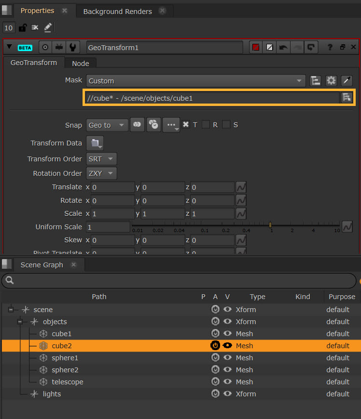Open the Translate animation curve menu

click(241, 187)
